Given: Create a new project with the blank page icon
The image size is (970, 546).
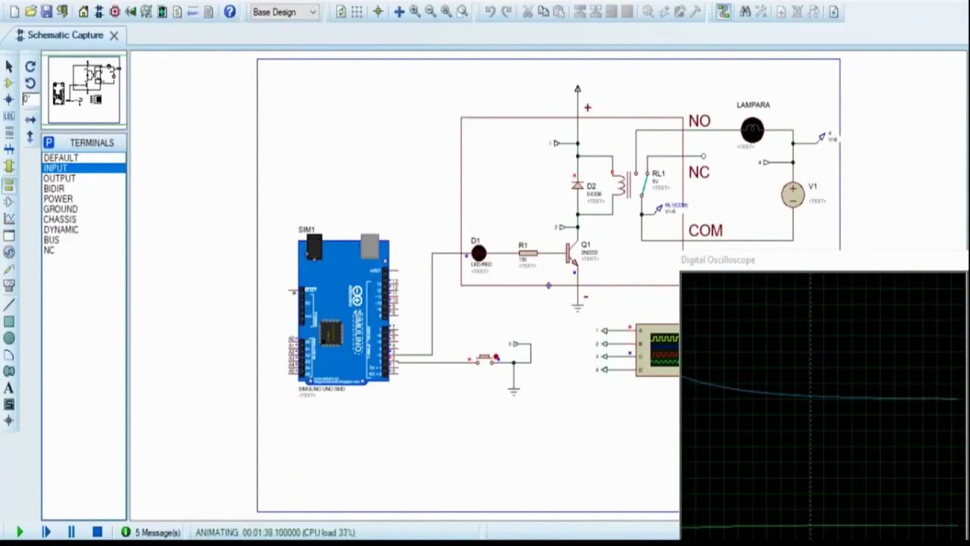Looking at the screenshot, I should [x=14, y=12].
